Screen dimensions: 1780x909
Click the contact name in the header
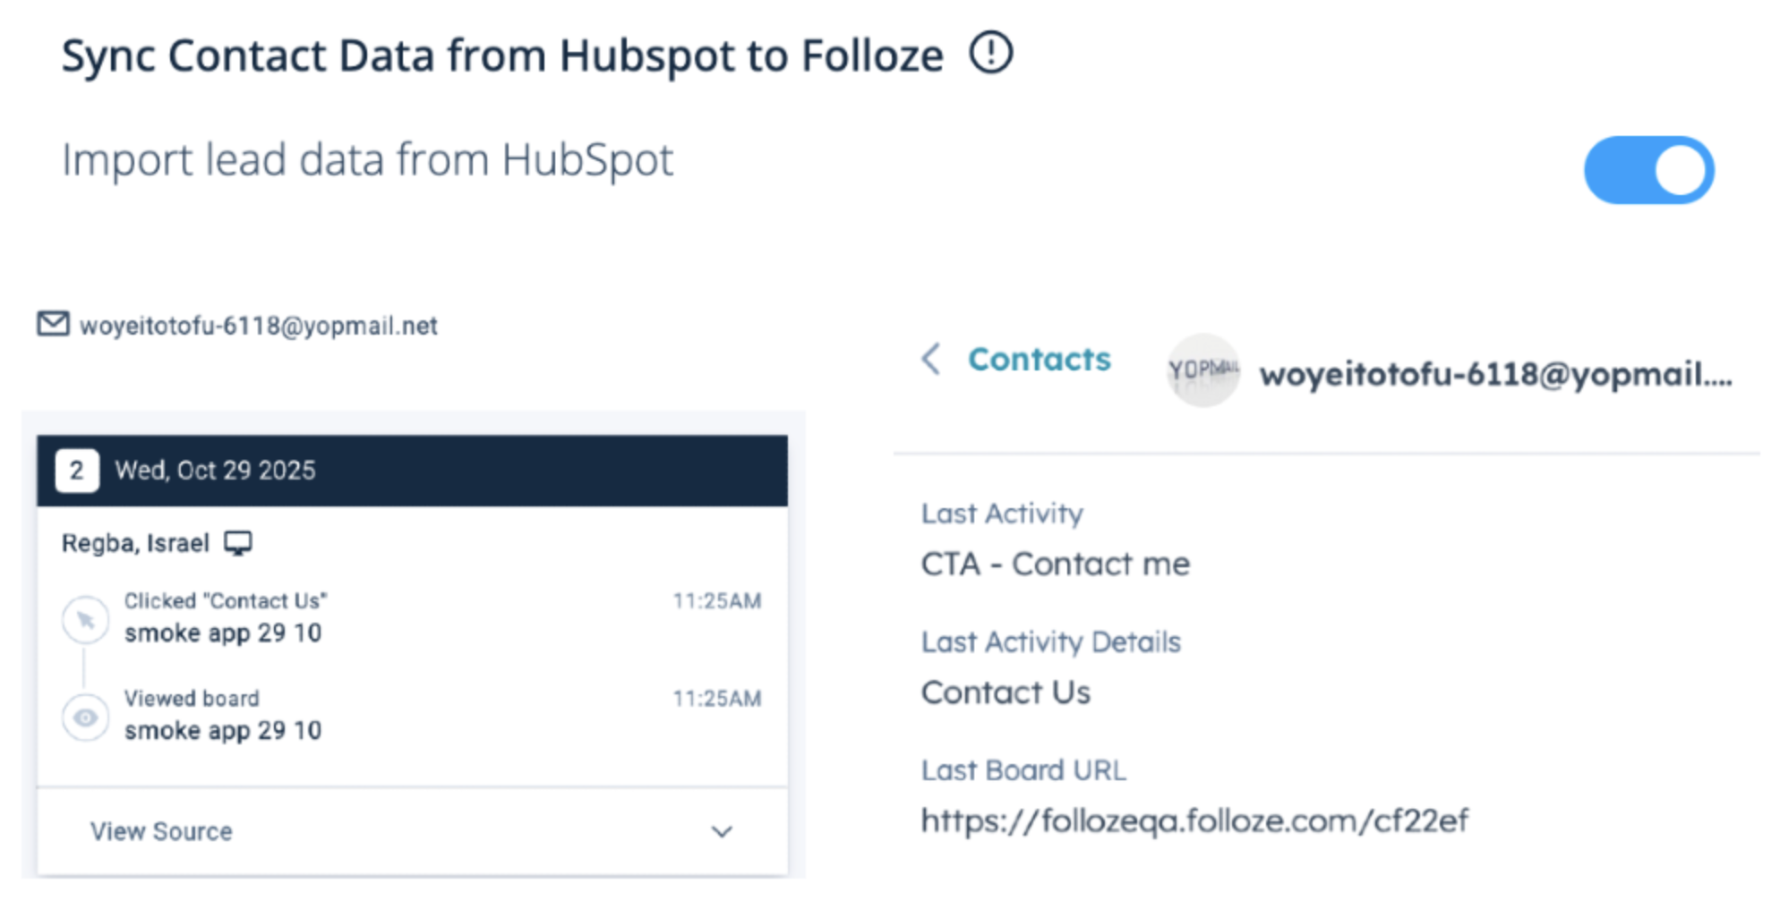[x=1495, y=374]
